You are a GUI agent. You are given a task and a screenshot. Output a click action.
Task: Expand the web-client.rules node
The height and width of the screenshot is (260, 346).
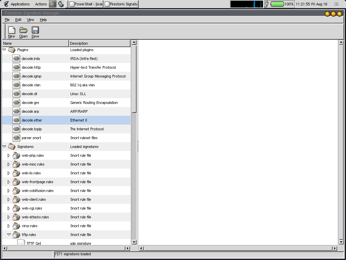(8, 199)
